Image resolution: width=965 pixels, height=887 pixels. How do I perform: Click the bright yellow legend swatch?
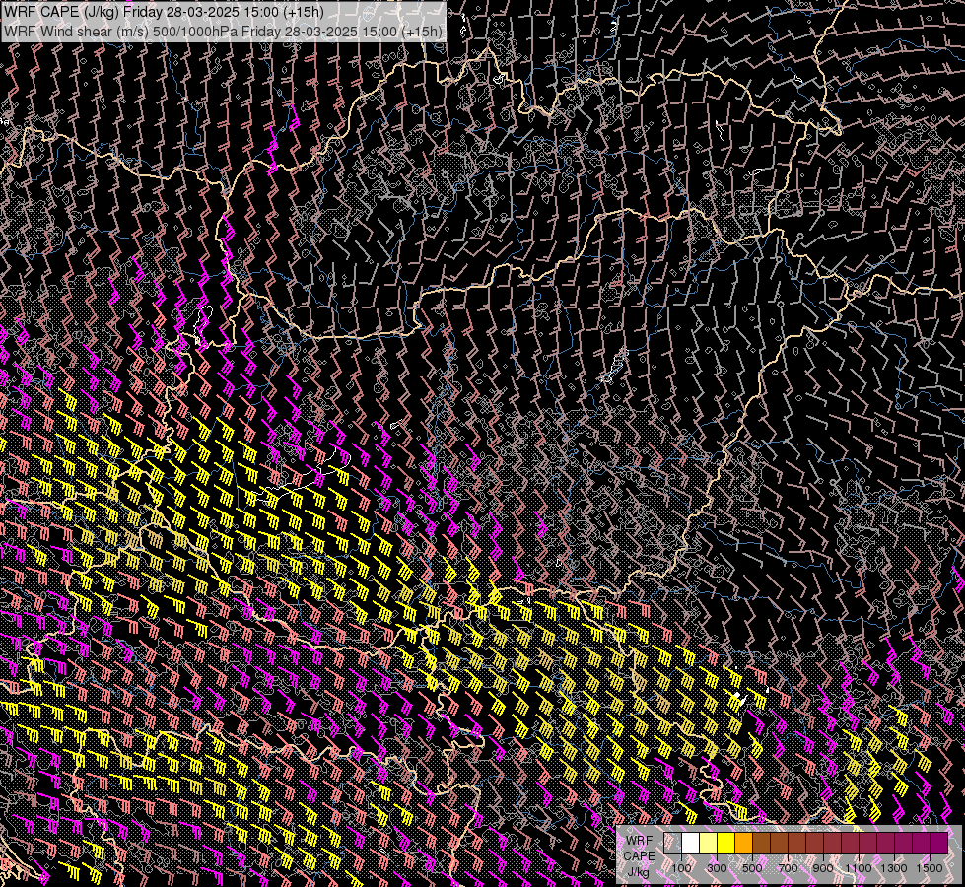tap(726, 844)
